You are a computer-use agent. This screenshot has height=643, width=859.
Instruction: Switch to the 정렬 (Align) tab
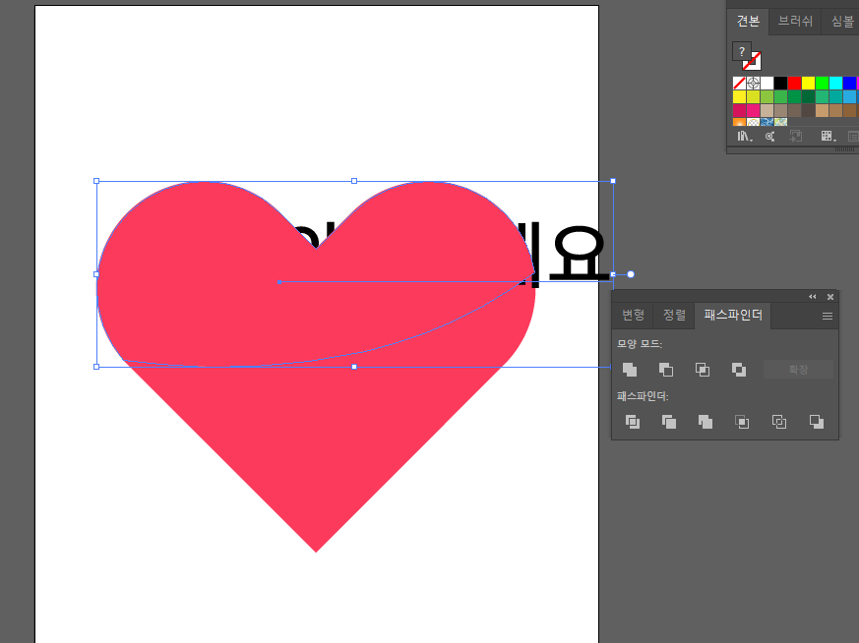(674, 315)
